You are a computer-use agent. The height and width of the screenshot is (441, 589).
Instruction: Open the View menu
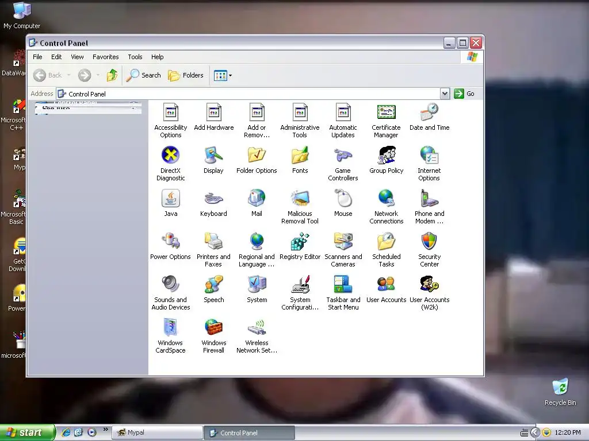pyautogui.click(x=77, y=57)
